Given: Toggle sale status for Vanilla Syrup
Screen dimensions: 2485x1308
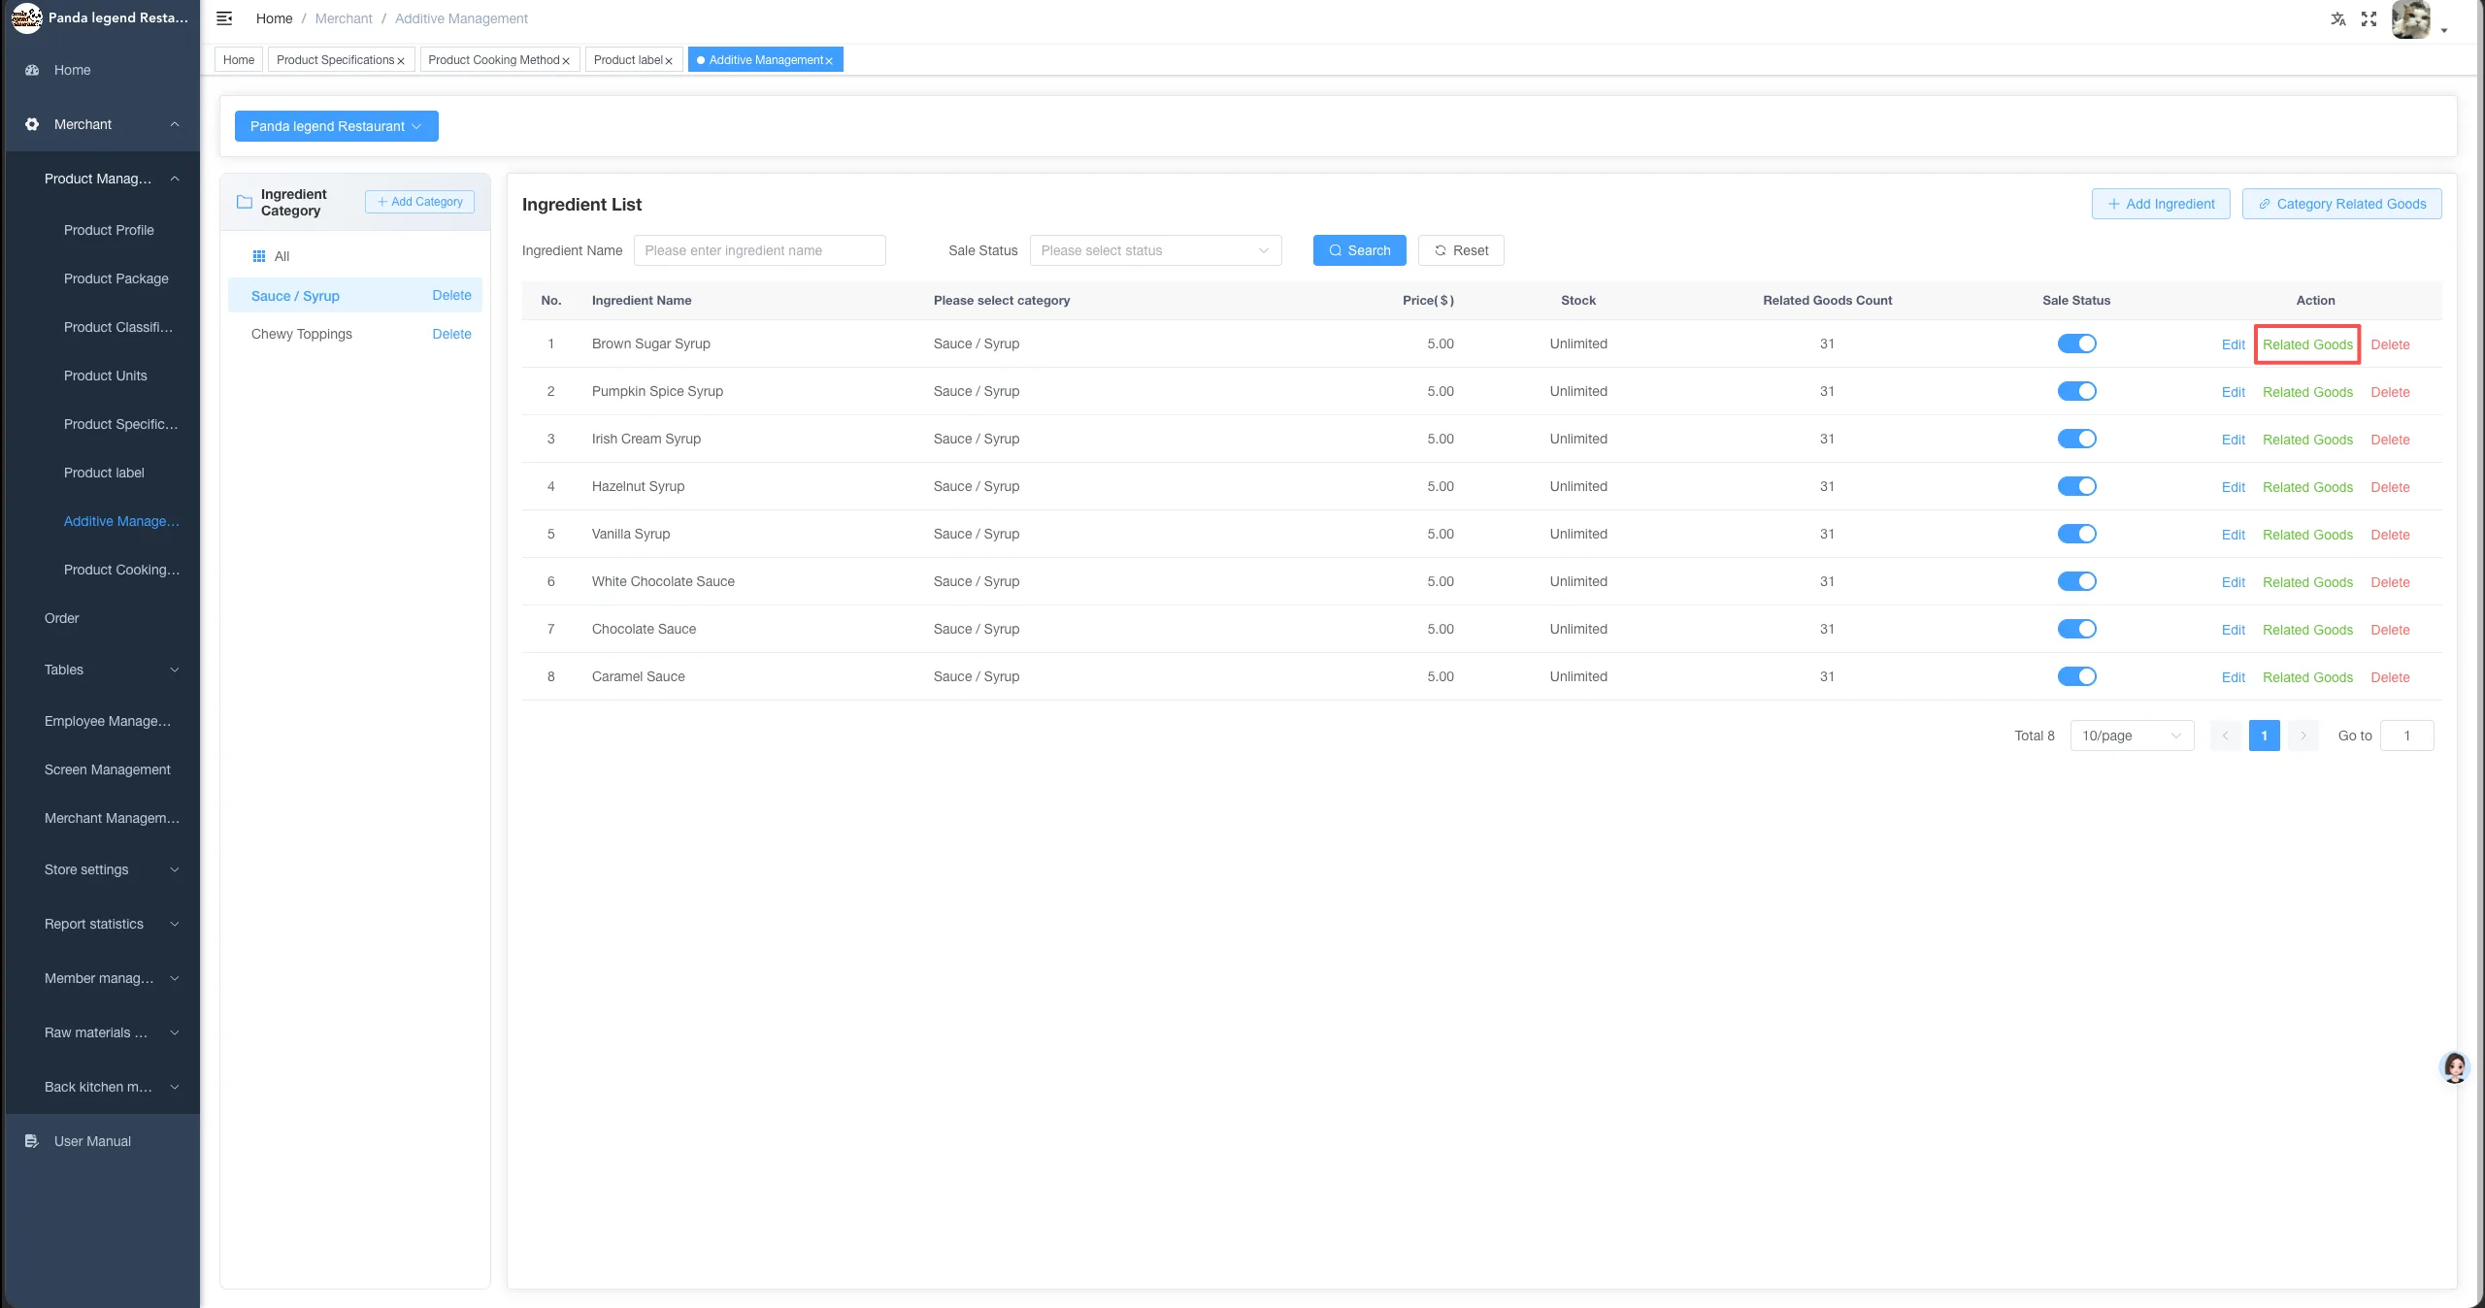Looking at the screenshot, I should coord(2076,534).
